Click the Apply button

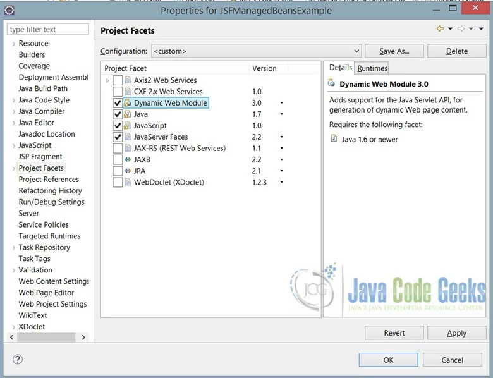click(457, 332)
